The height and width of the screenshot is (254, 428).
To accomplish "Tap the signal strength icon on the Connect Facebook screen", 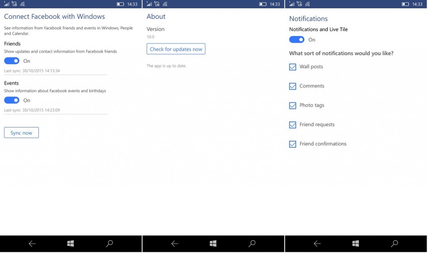I will click(7, 4).
